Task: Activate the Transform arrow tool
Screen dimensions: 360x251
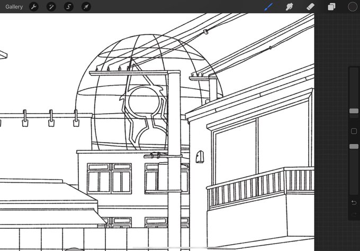Action: click(86, 7)
